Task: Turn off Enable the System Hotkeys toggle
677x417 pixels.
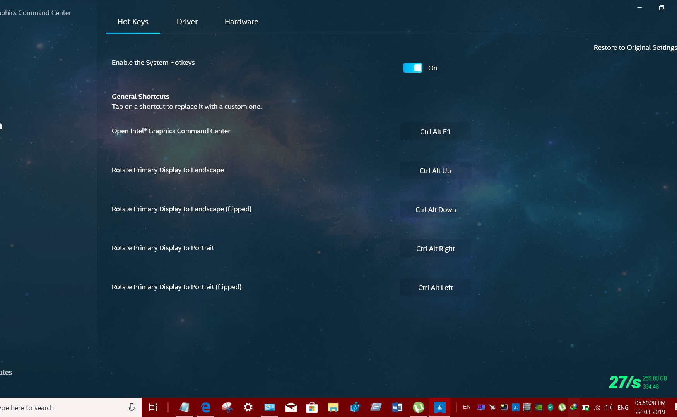Action: tap(413, 68)
